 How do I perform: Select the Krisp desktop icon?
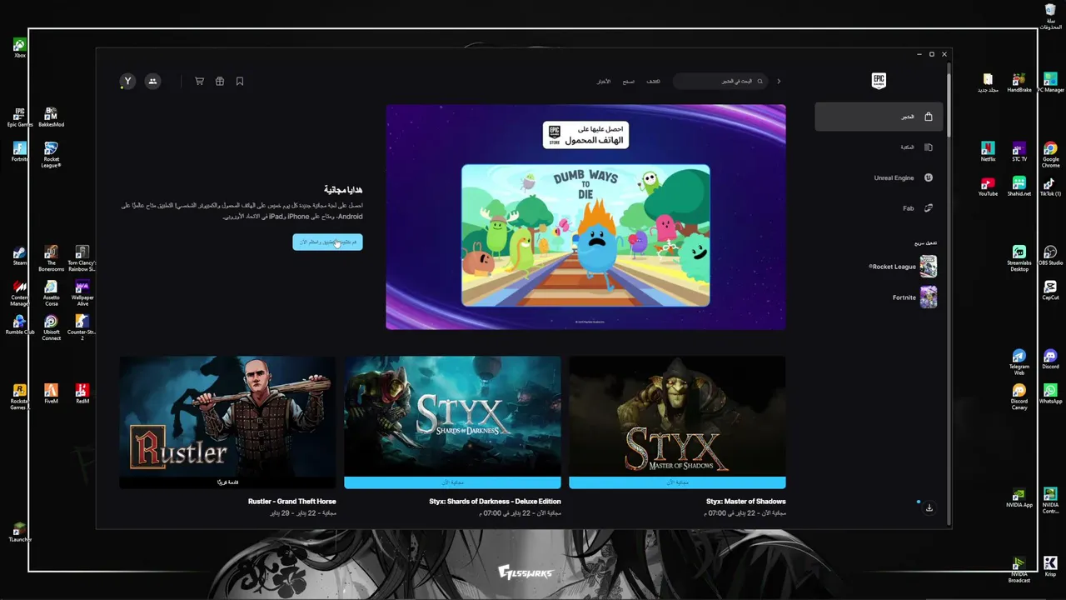coord(1050,567)
